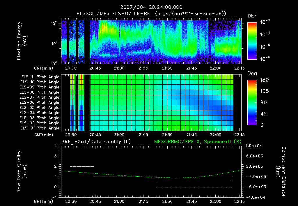Pick the pitch angle degree color bar

tap(252, 103)
